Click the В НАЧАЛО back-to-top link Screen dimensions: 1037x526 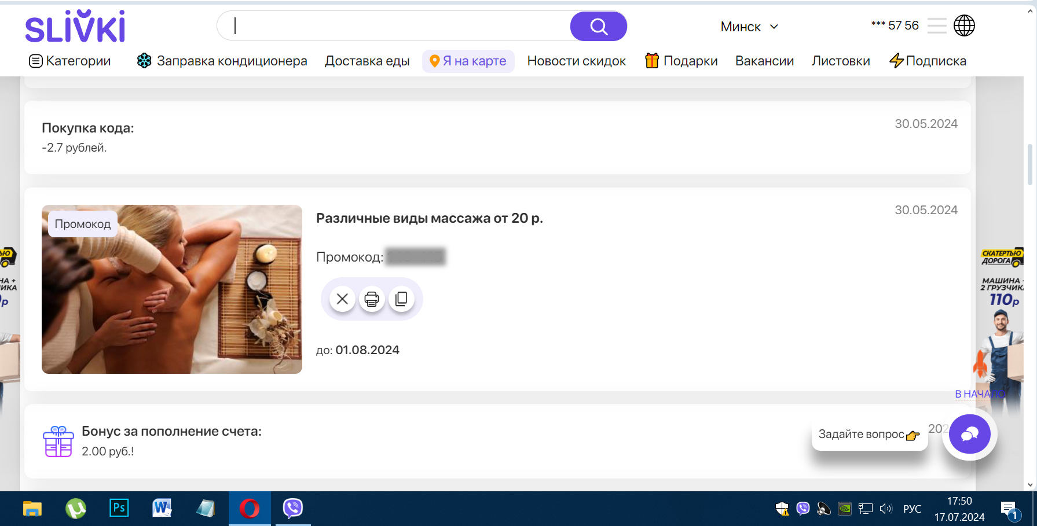pos(980,394)
